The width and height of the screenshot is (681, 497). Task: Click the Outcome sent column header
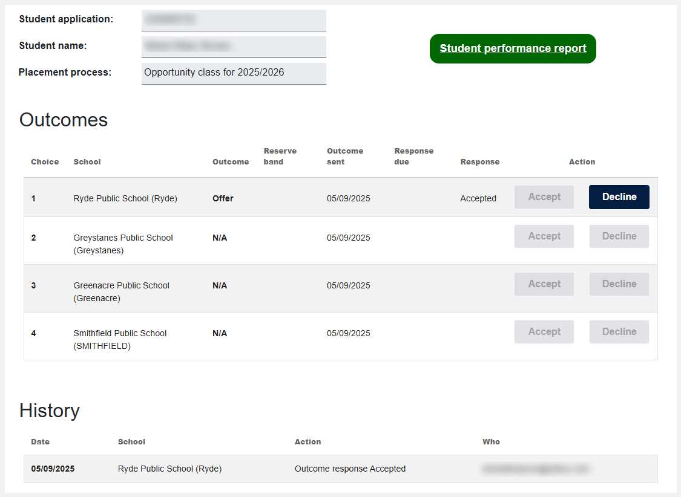[345, 156]
